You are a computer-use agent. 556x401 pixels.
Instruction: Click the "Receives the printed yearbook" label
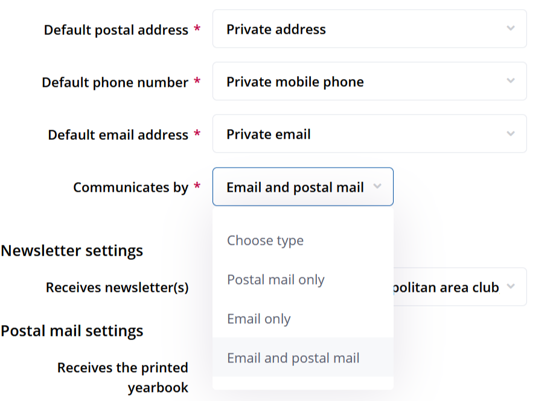click(123, 377)
